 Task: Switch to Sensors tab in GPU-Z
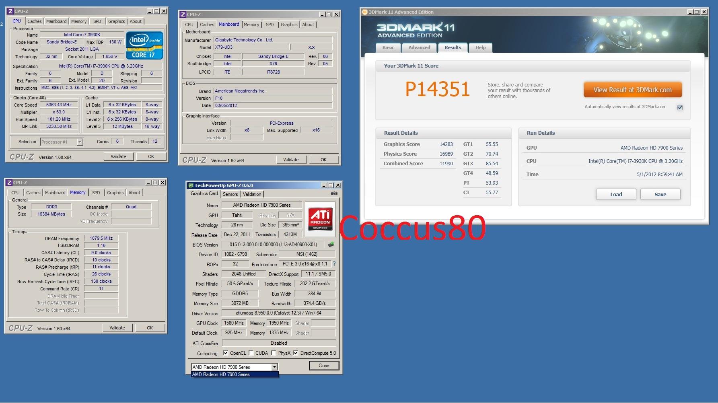[230, 194]
